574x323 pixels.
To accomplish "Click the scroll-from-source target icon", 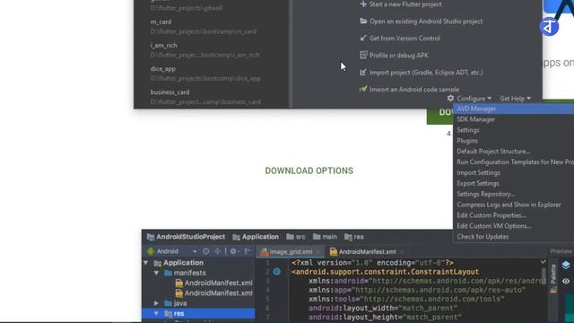I will point(206,251).
